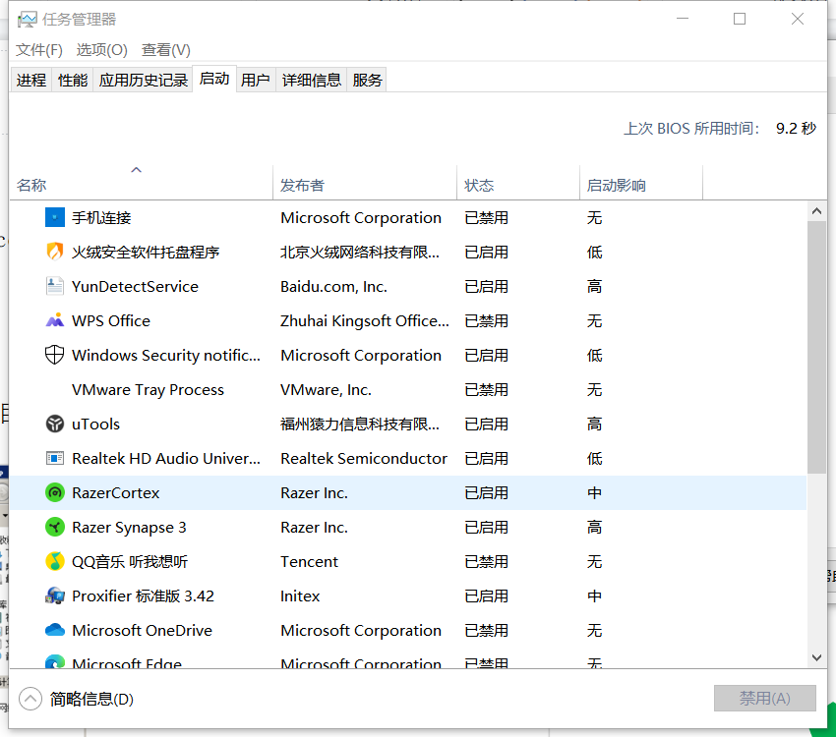The height and width of the screenshot is (737, 836).
Task: Click the RazerCortex green icon
Action: [54, 492]
